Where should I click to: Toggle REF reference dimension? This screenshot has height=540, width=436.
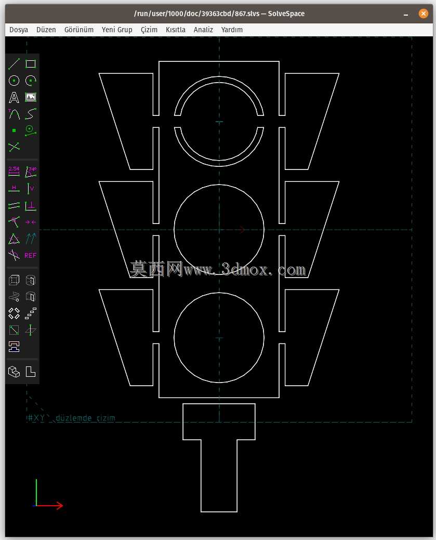(31, 255)
